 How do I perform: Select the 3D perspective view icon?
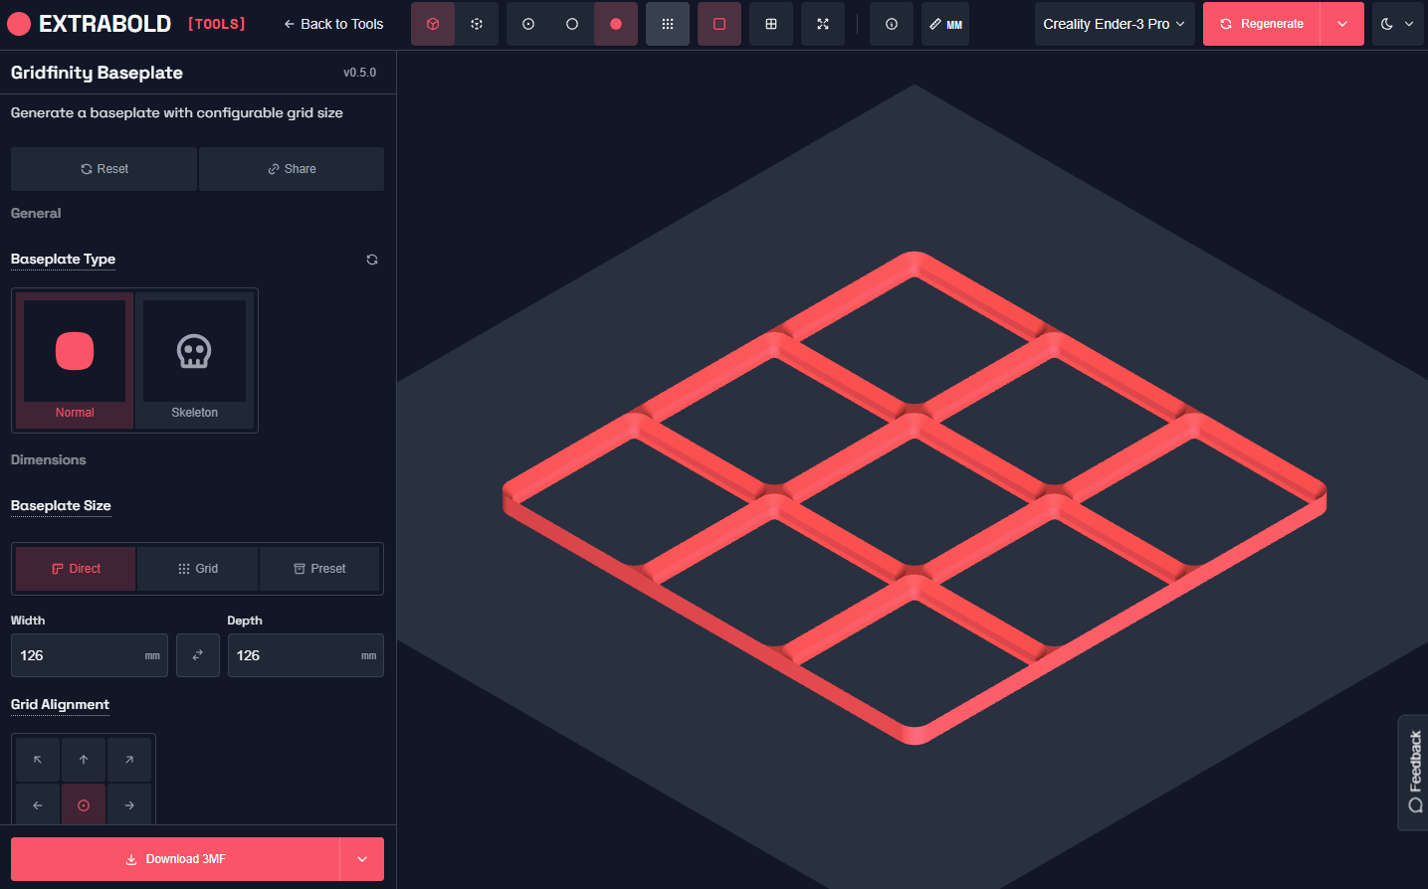[x=432, y=23]
